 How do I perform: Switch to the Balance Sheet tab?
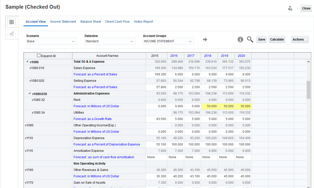[x=91, y=22]
